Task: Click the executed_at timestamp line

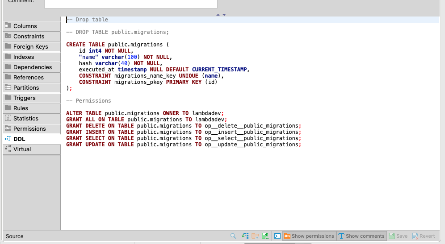Action: 164,70
